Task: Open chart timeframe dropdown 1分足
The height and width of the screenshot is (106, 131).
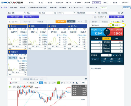Action: coord(34,83)
